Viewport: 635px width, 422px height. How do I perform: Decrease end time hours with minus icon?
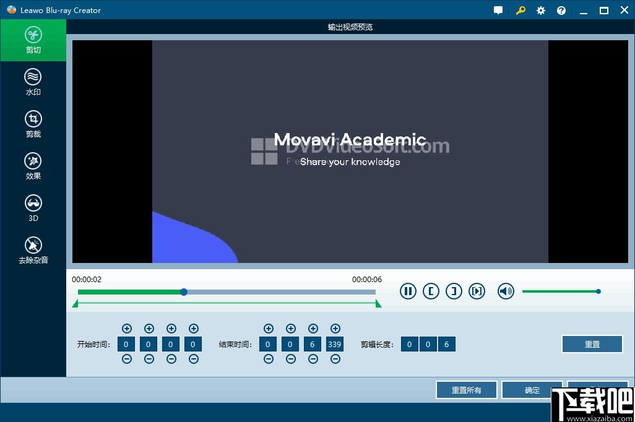pos(269,359)
